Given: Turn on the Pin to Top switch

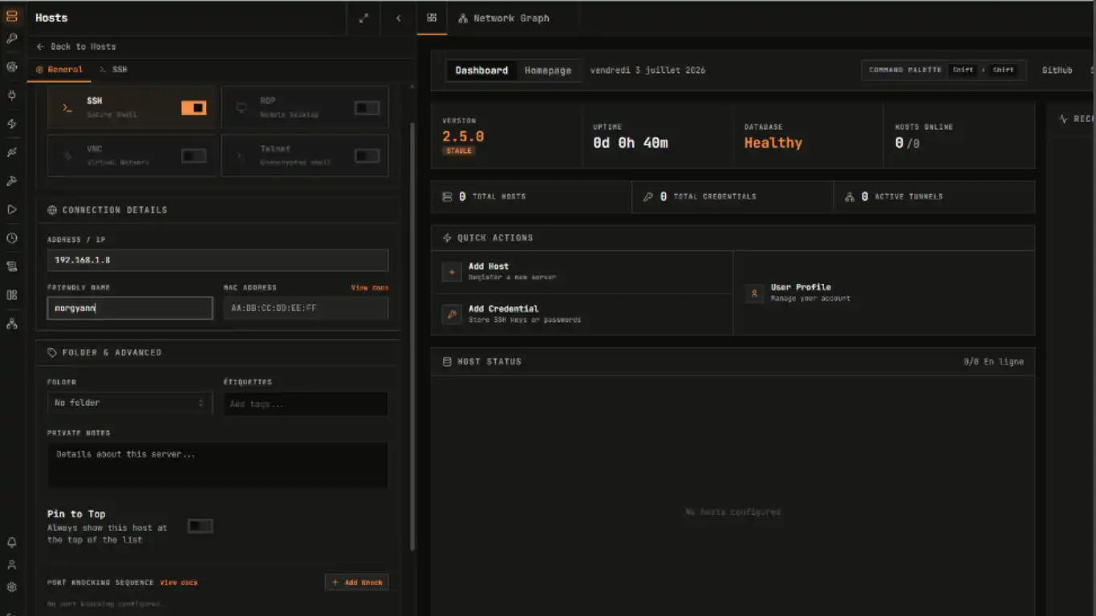Looking at the screenshot, I should coord(200,526).
